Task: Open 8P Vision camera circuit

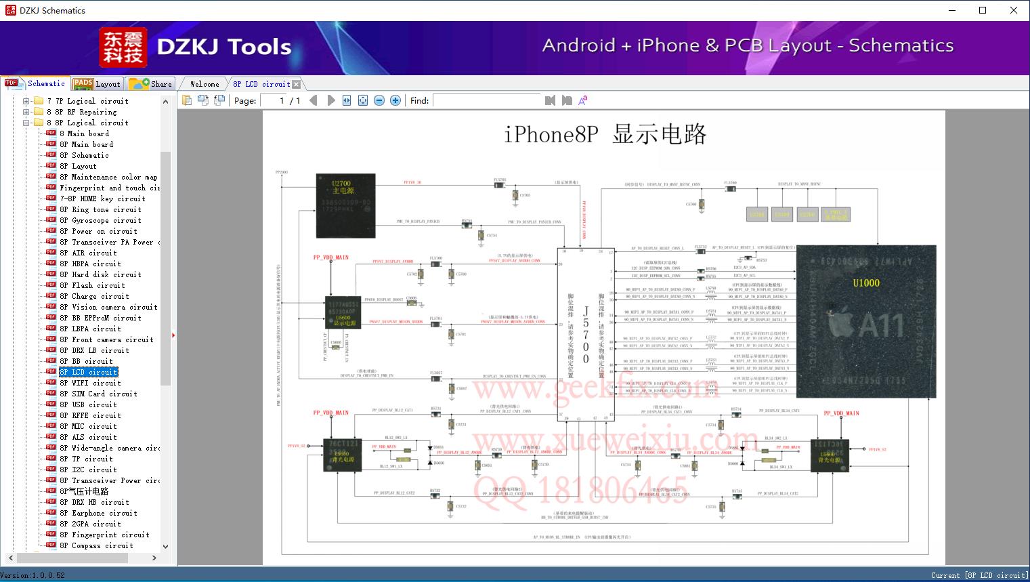Action: pos(108,307)
